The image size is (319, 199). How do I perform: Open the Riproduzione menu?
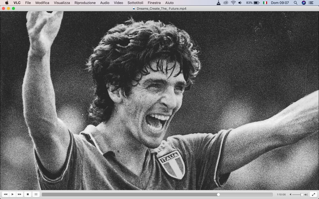85,3
